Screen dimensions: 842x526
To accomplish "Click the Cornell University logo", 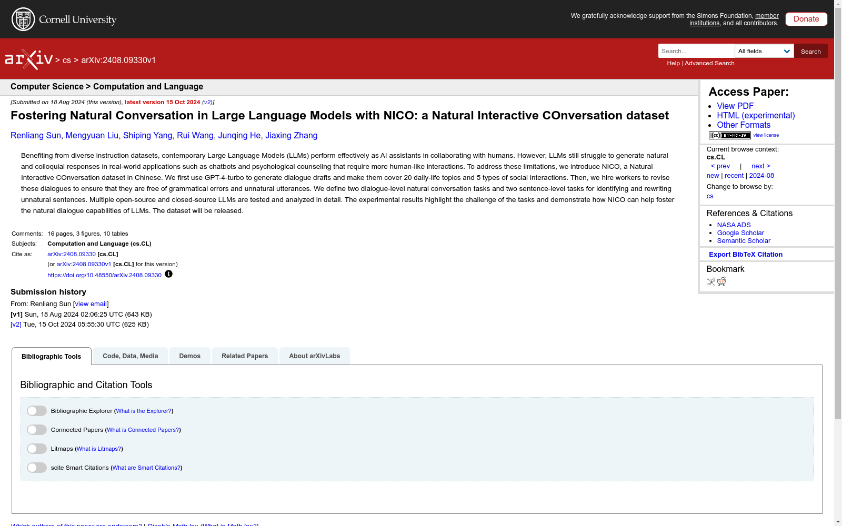I will point(64,19).
